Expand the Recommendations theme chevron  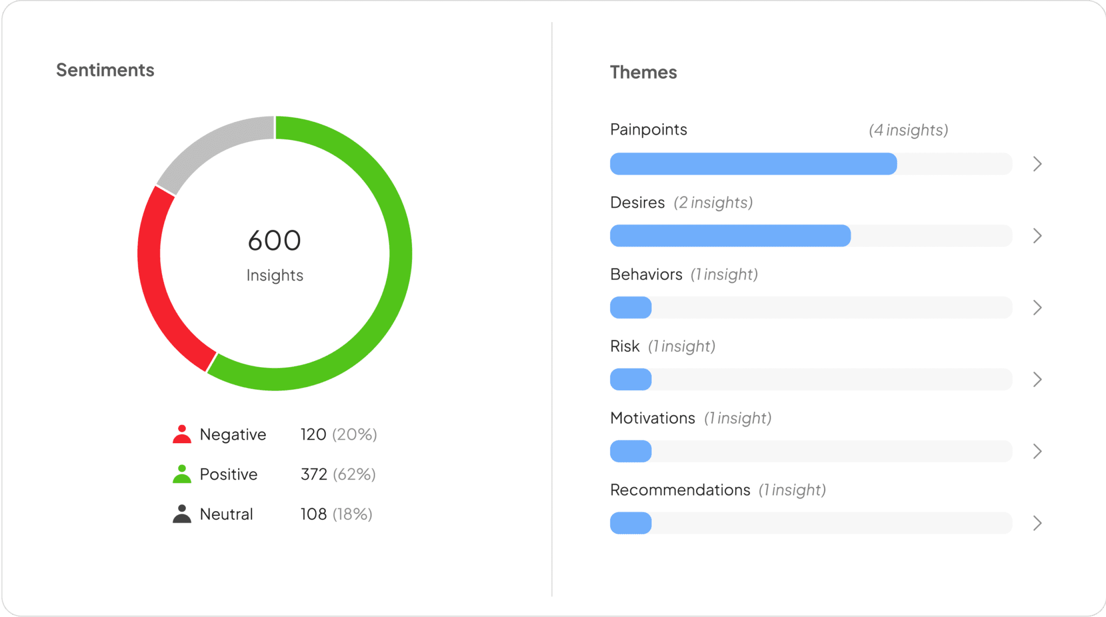tap(1037, 523)
